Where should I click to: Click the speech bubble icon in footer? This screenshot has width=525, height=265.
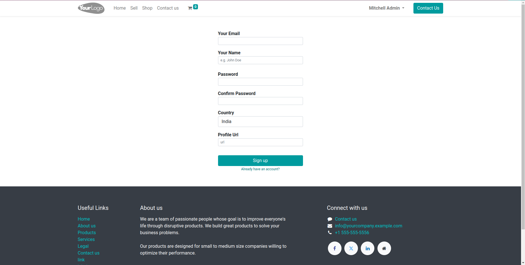point(330,219)
